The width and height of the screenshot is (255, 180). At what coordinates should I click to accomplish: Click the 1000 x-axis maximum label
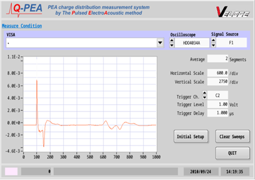(157, 157)
